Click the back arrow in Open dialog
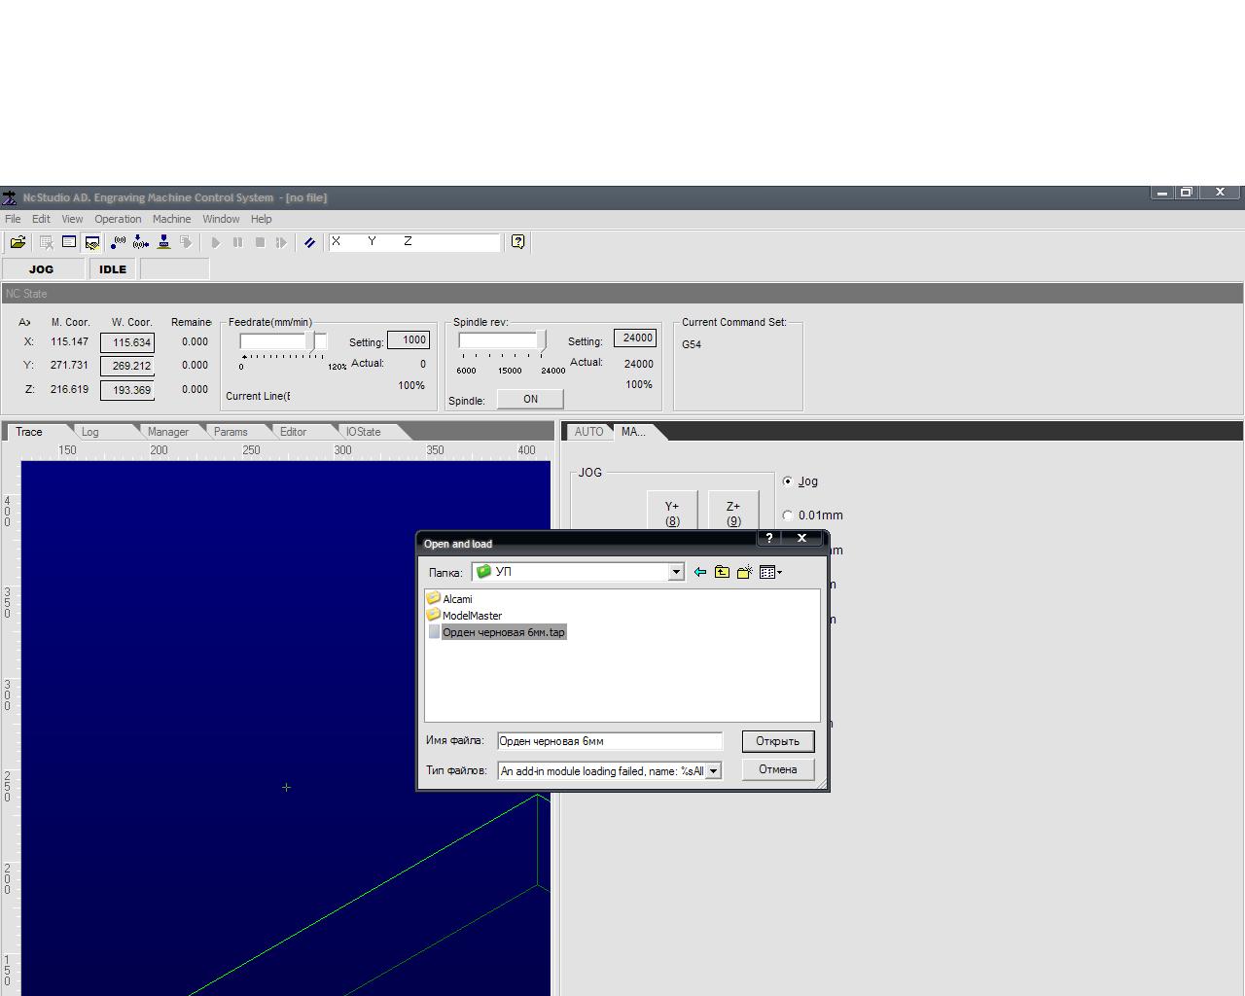The width and height of the screenshot is (1245, 996). 699,572
